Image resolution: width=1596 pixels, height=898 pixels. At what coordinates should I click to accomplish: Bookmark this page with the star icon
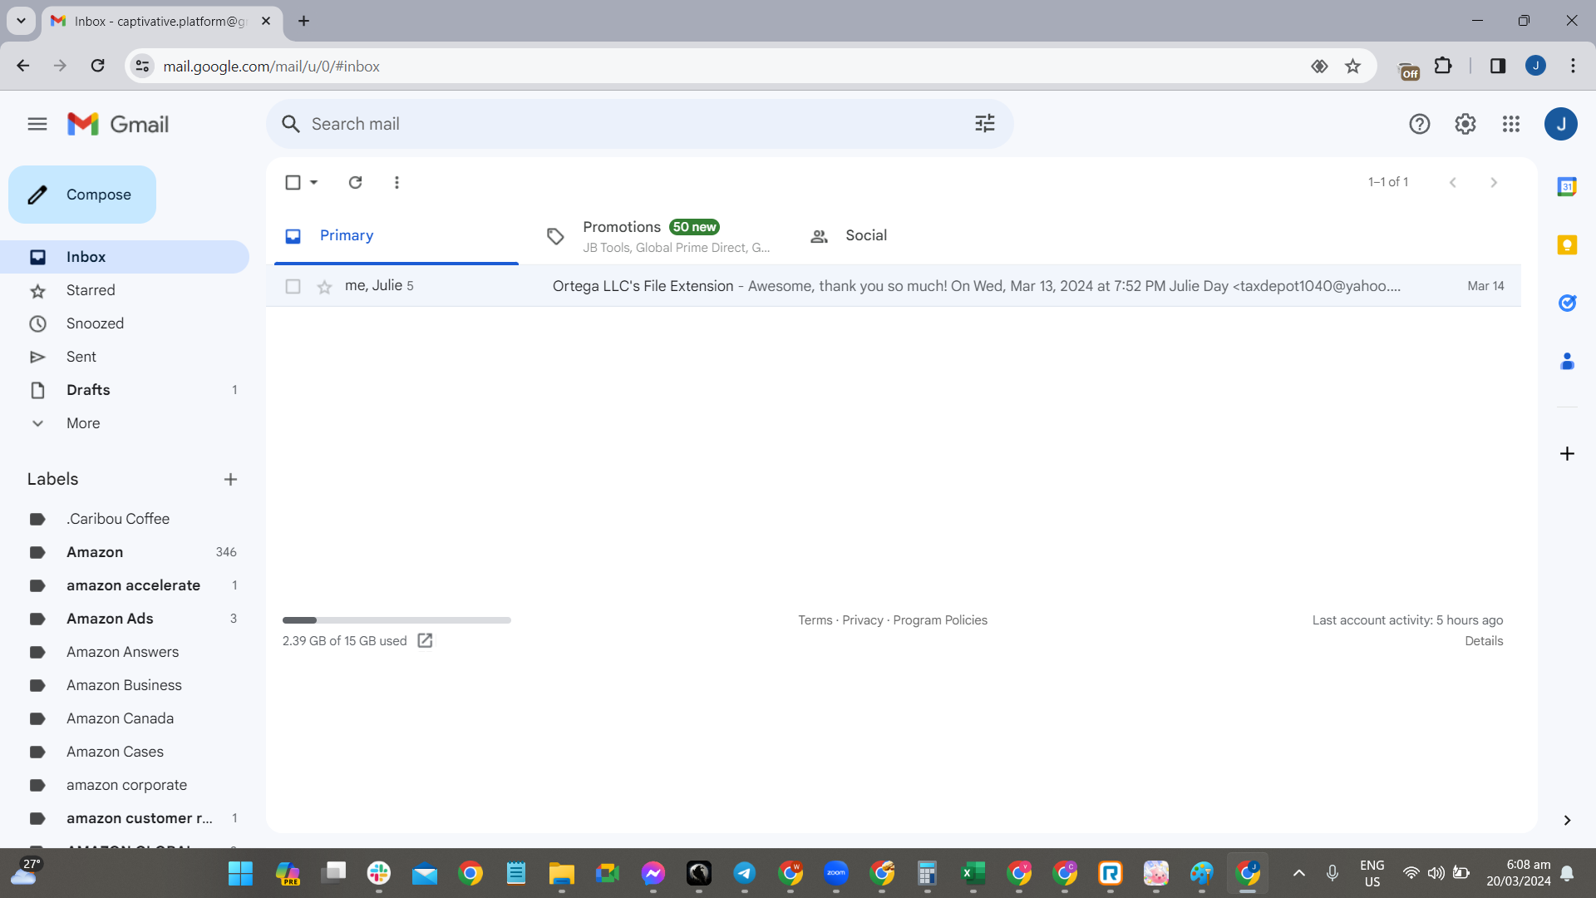tap(1353, 67)
